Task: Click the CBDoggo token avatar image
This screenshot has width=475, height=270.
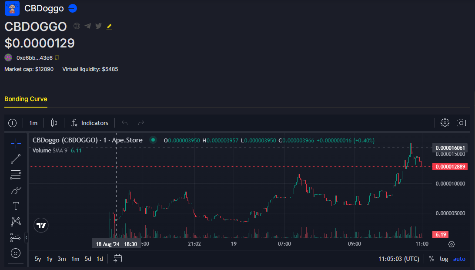Action: pos(12,8)
